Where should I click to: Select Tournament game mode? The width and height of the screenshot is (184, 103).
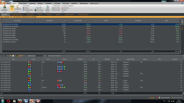tap(18, 8)
